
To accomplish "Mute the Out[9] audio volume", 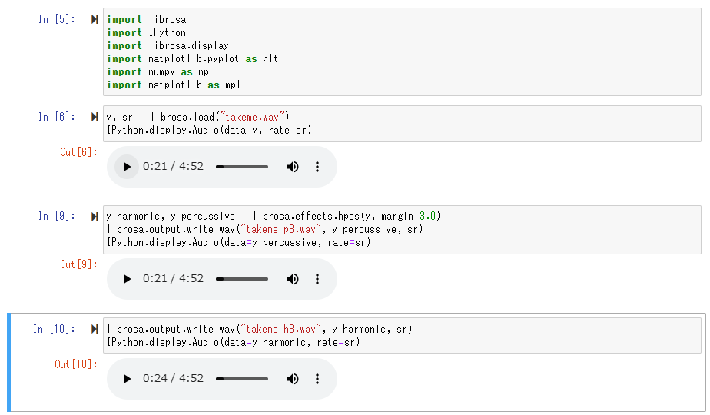I will click(293, 279).
